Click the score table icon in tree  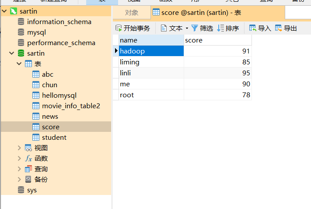tap(36, 127)
